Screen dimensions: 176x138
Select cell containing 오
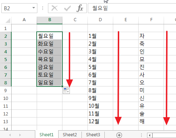point(151,83)
